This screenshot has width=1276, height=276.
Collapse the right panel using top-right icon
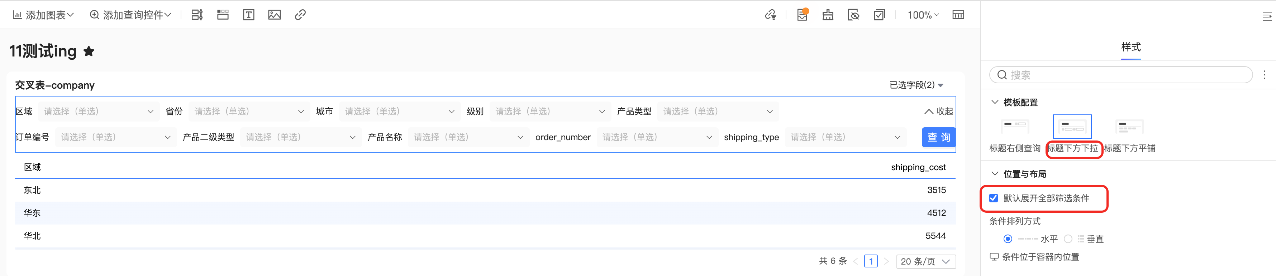1267,17
